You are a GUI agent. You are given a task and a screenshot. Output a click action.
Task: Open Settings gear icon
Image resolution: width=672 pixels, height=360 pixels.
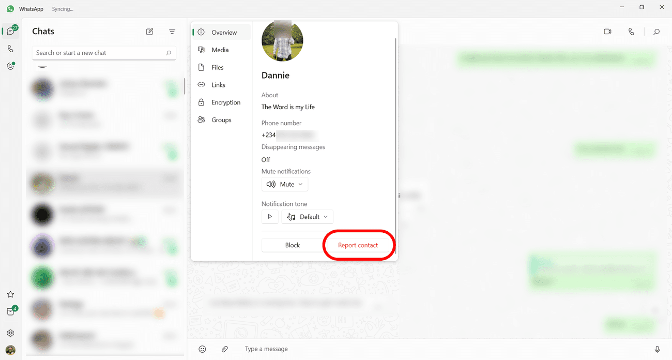tap(10, 333)
